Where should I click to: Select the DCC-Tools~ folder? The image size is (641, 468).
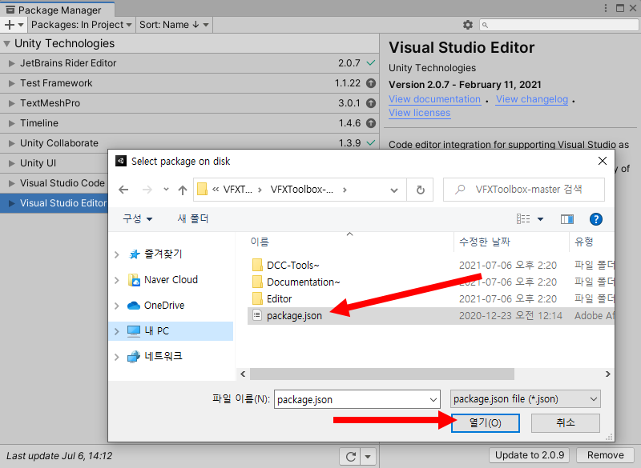[x=292, y=266]
